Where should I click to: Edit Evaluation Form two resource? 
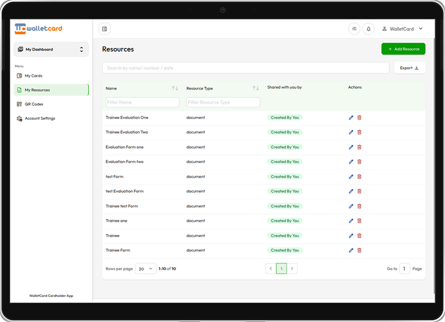(351, 162)
